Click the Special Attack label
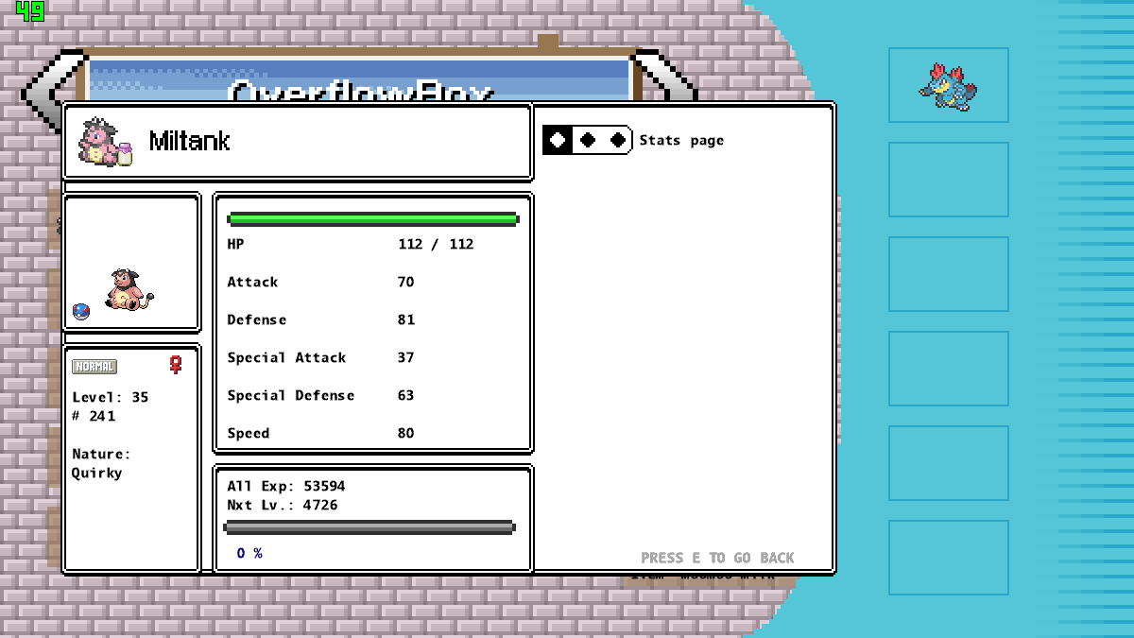This screenshot has width=1134, height=638. tap(286, 357)
